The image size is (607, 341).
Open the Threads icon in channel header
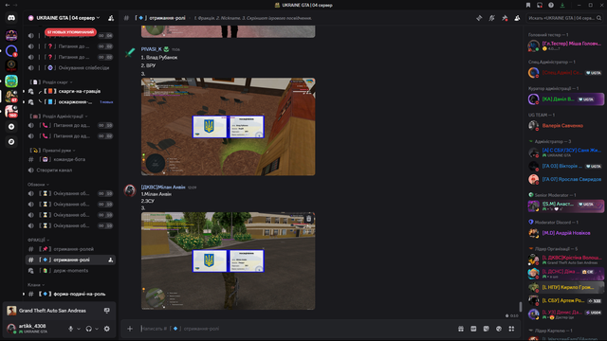click(x=479, y=18)
